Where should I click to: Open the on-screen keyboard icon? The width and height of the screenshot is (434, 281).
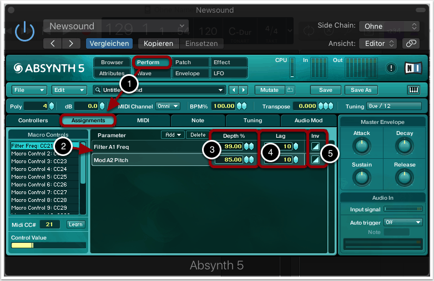[x=413, y=90]
